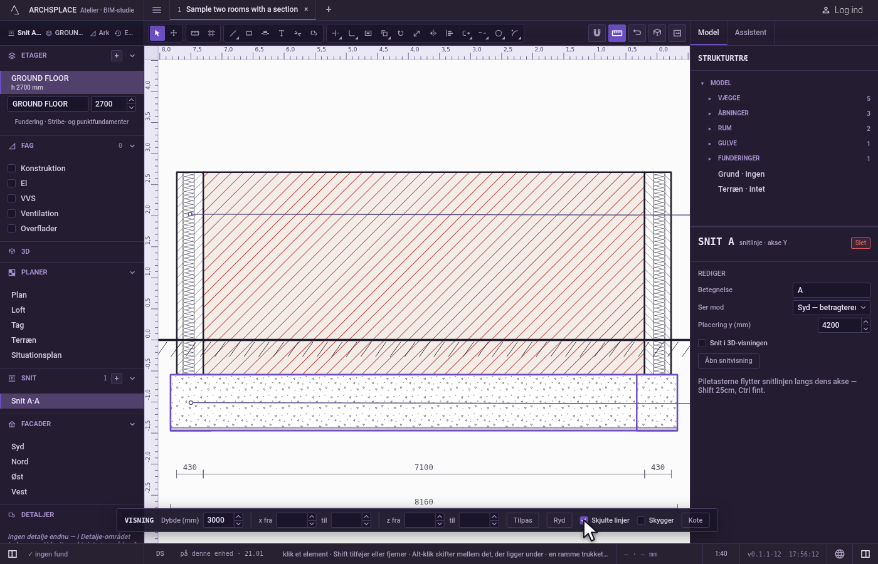This screenshot has width=878, height=564.
Task: Click the Betegnelse input field
Action: click(x=832, y=290)
